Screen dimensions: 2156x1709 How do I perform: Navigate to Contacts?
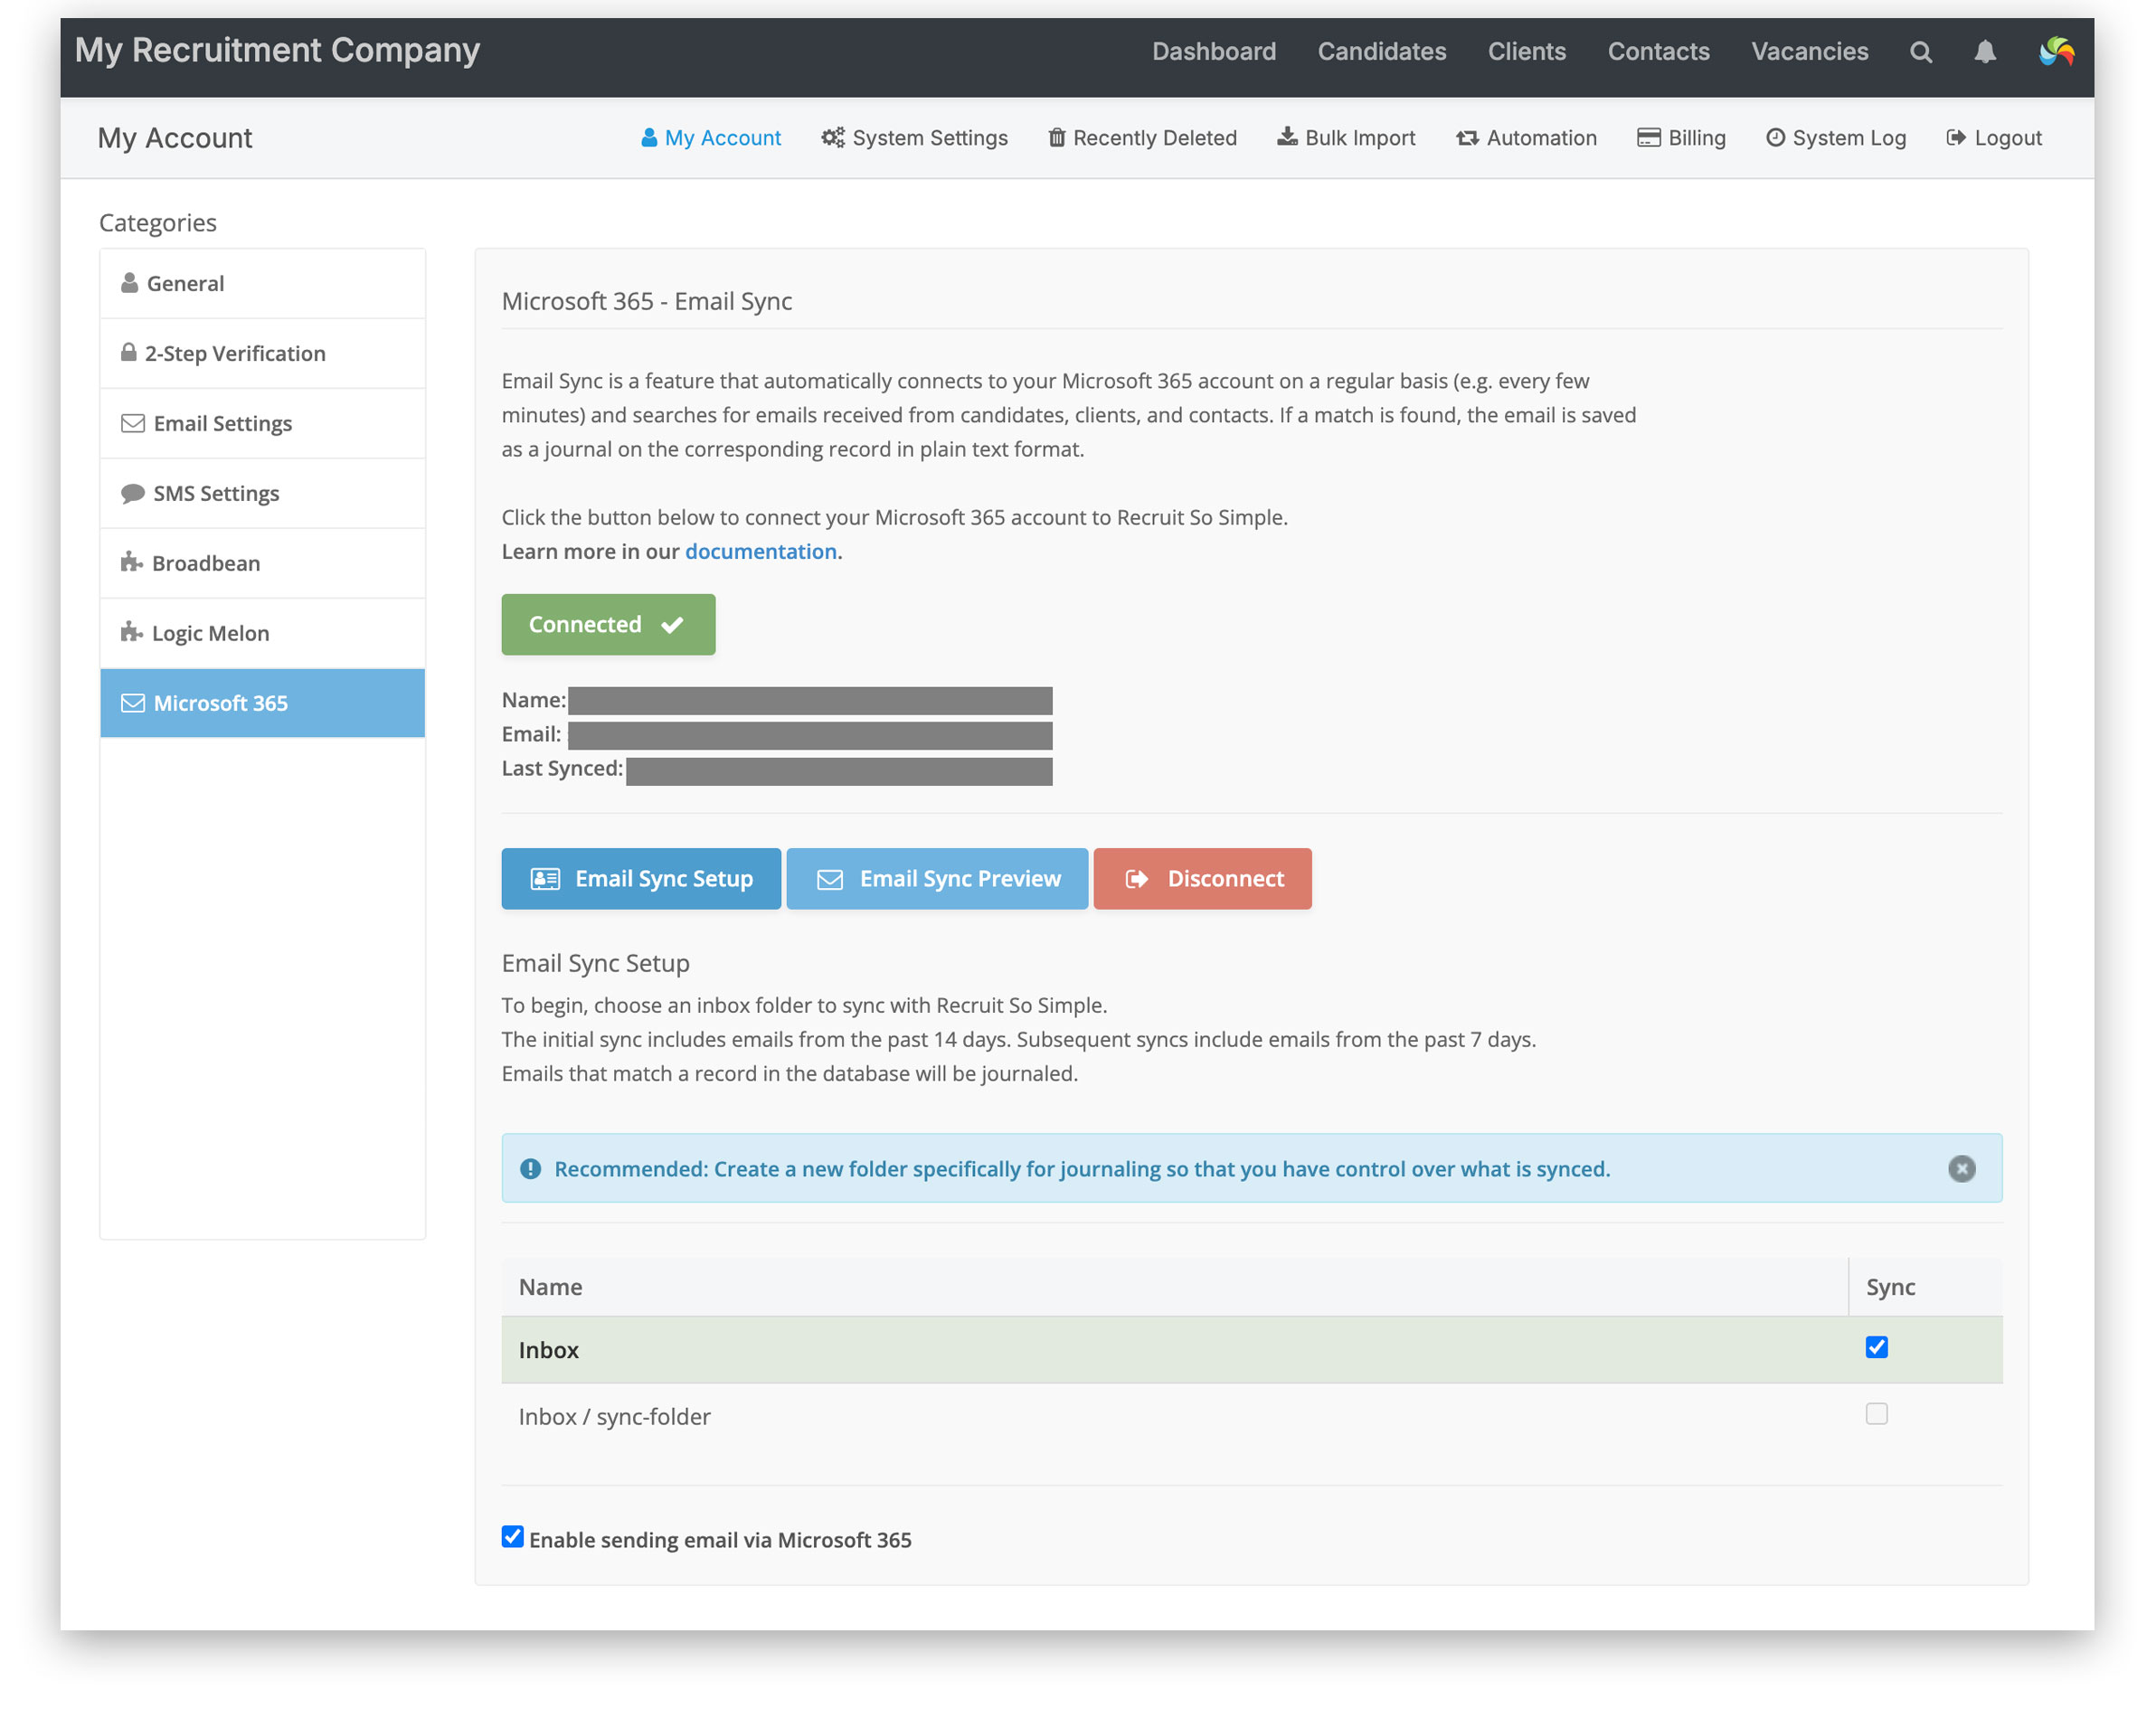[x=1658, y=52]
